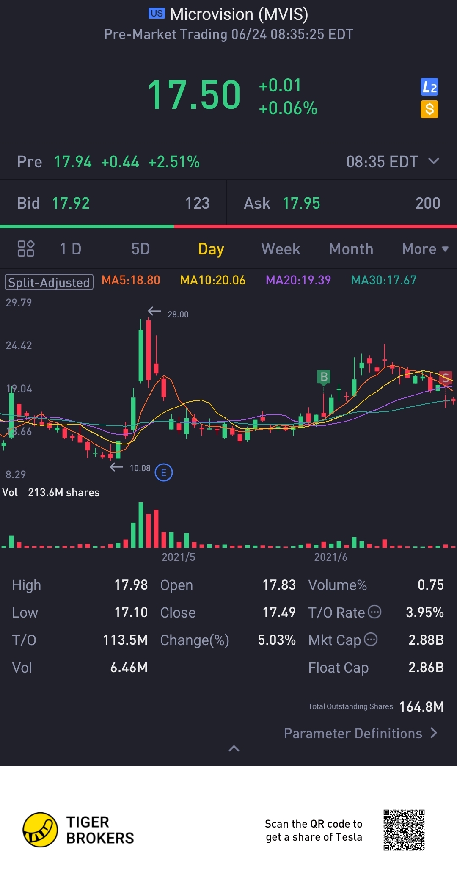
Task: Switch to the 1 D chart tab
Action: pyautogui.click(x=70, y=249)
